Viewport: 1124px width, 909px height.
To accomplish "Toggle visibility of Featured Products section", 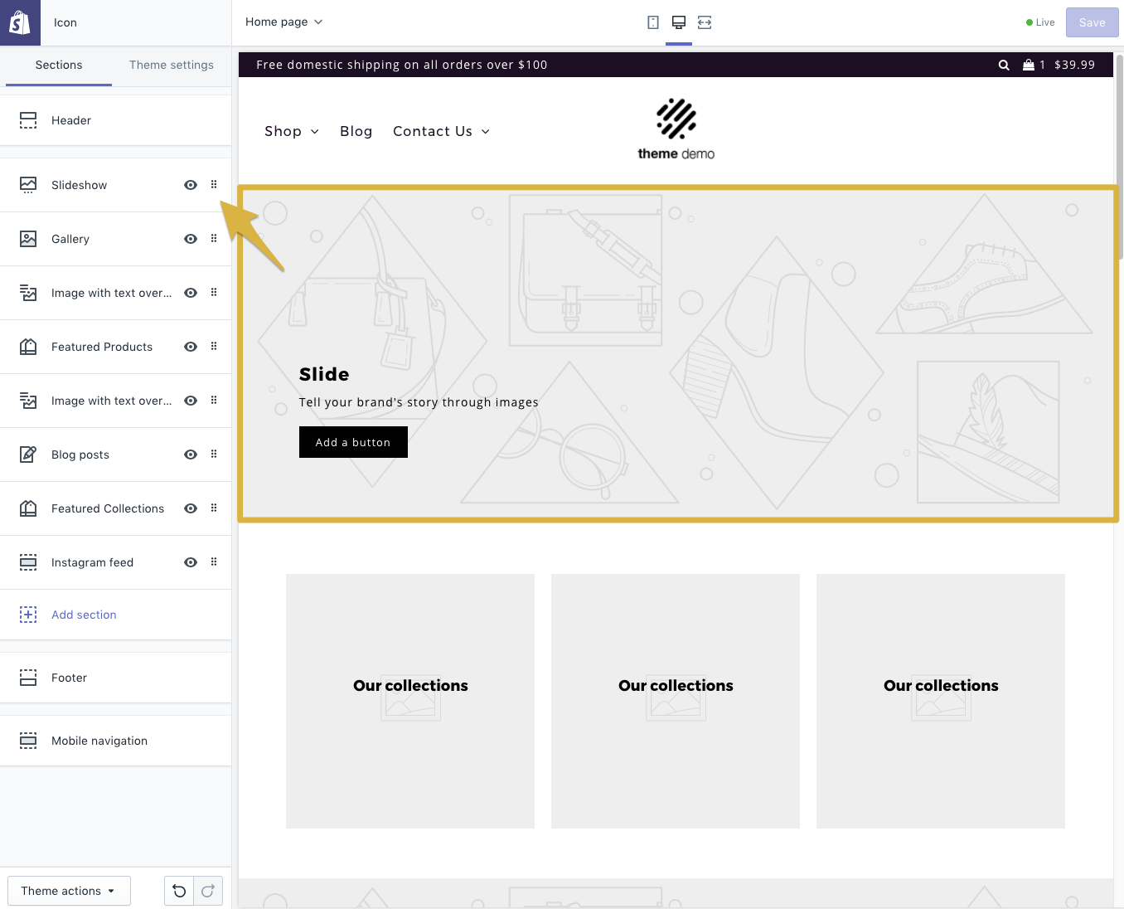I will pyautogui.click(x=191, y=347).
